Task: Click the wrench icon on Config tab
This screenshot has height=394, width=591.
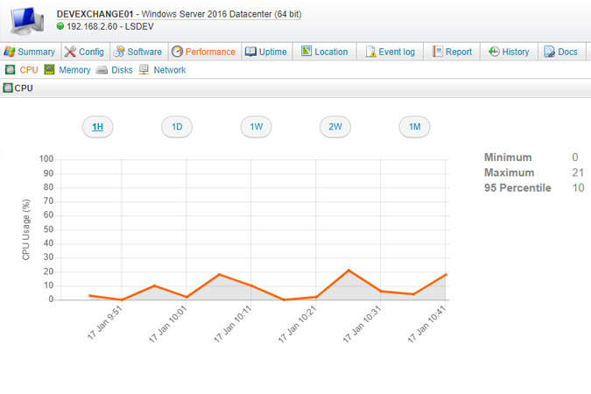Action: coord(71,52)
